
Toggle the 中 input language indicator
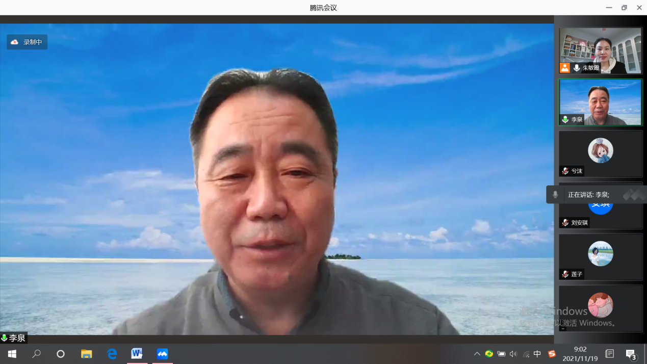(537, 354)
